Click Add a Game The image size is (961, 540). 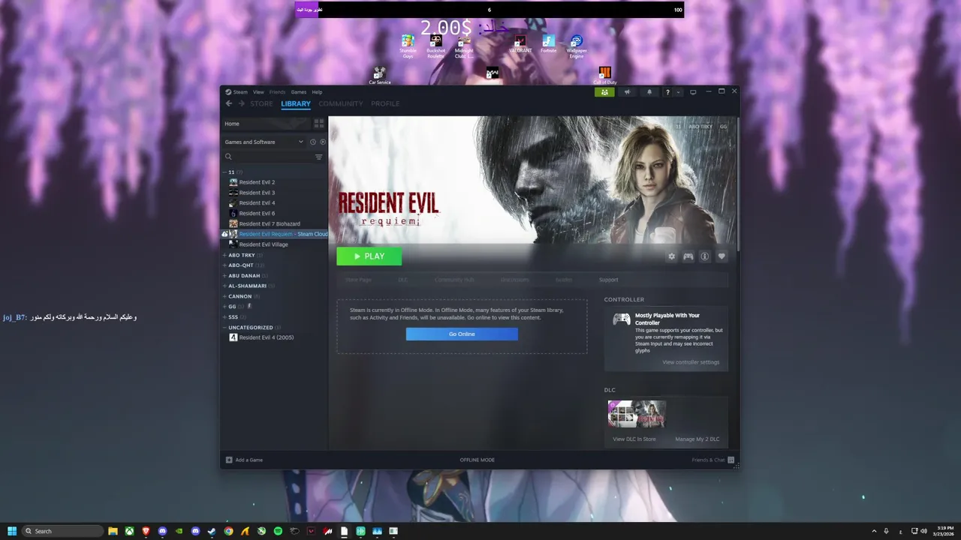tap(245, 460)
